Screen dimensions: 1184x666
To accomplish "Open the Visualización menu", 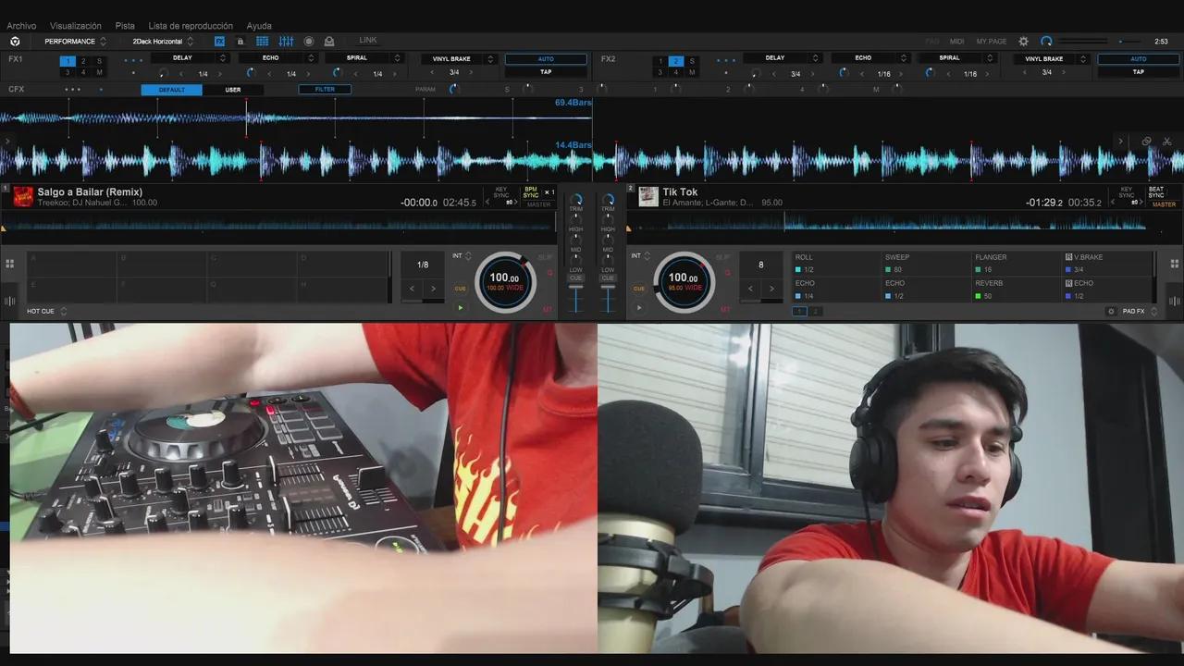I will click(x=76, y=25).
